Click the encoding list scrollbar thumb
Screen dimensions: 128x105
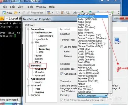[x=110, y=48]
